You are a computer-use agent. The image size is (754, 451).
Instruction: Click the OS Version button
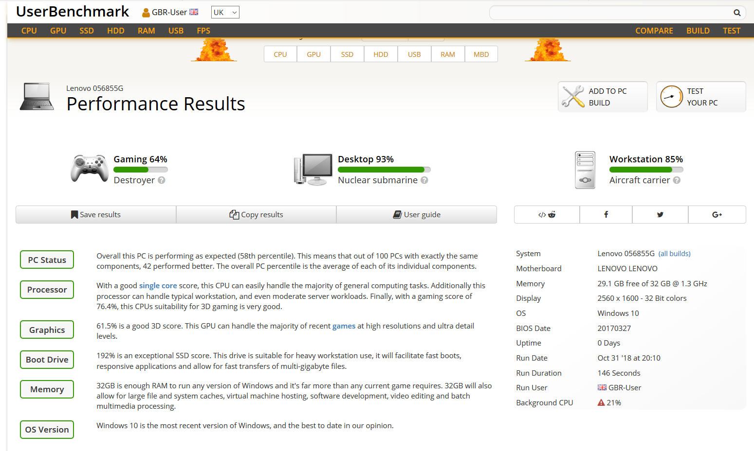point(47,430)
